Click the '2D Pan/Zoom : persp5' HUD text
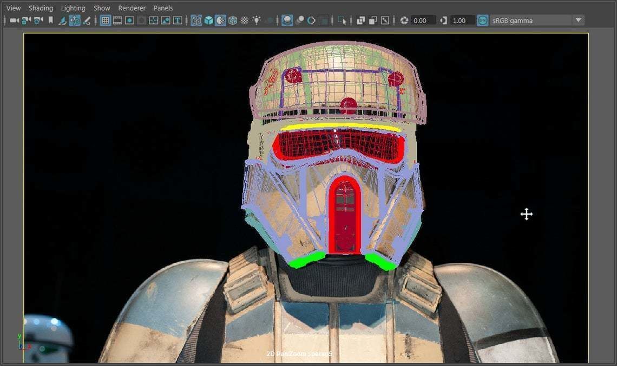Viewport: 617px width, 366px height. [299, 354]
